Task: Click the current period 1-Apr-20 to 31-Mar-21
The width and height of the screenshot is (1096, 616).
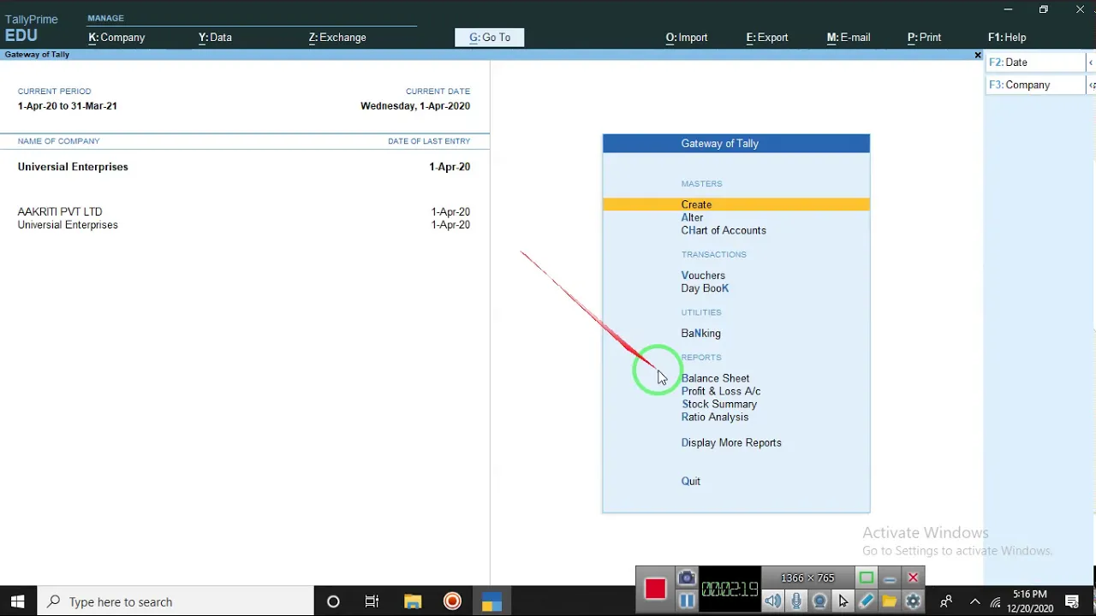Action: pos(67,106)
